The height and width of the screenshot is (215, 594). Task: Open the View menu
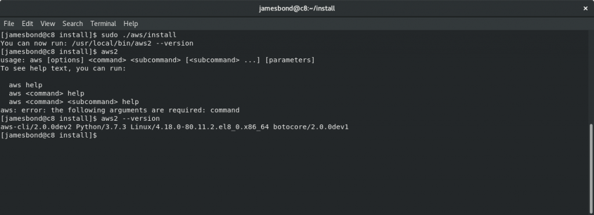48,23
